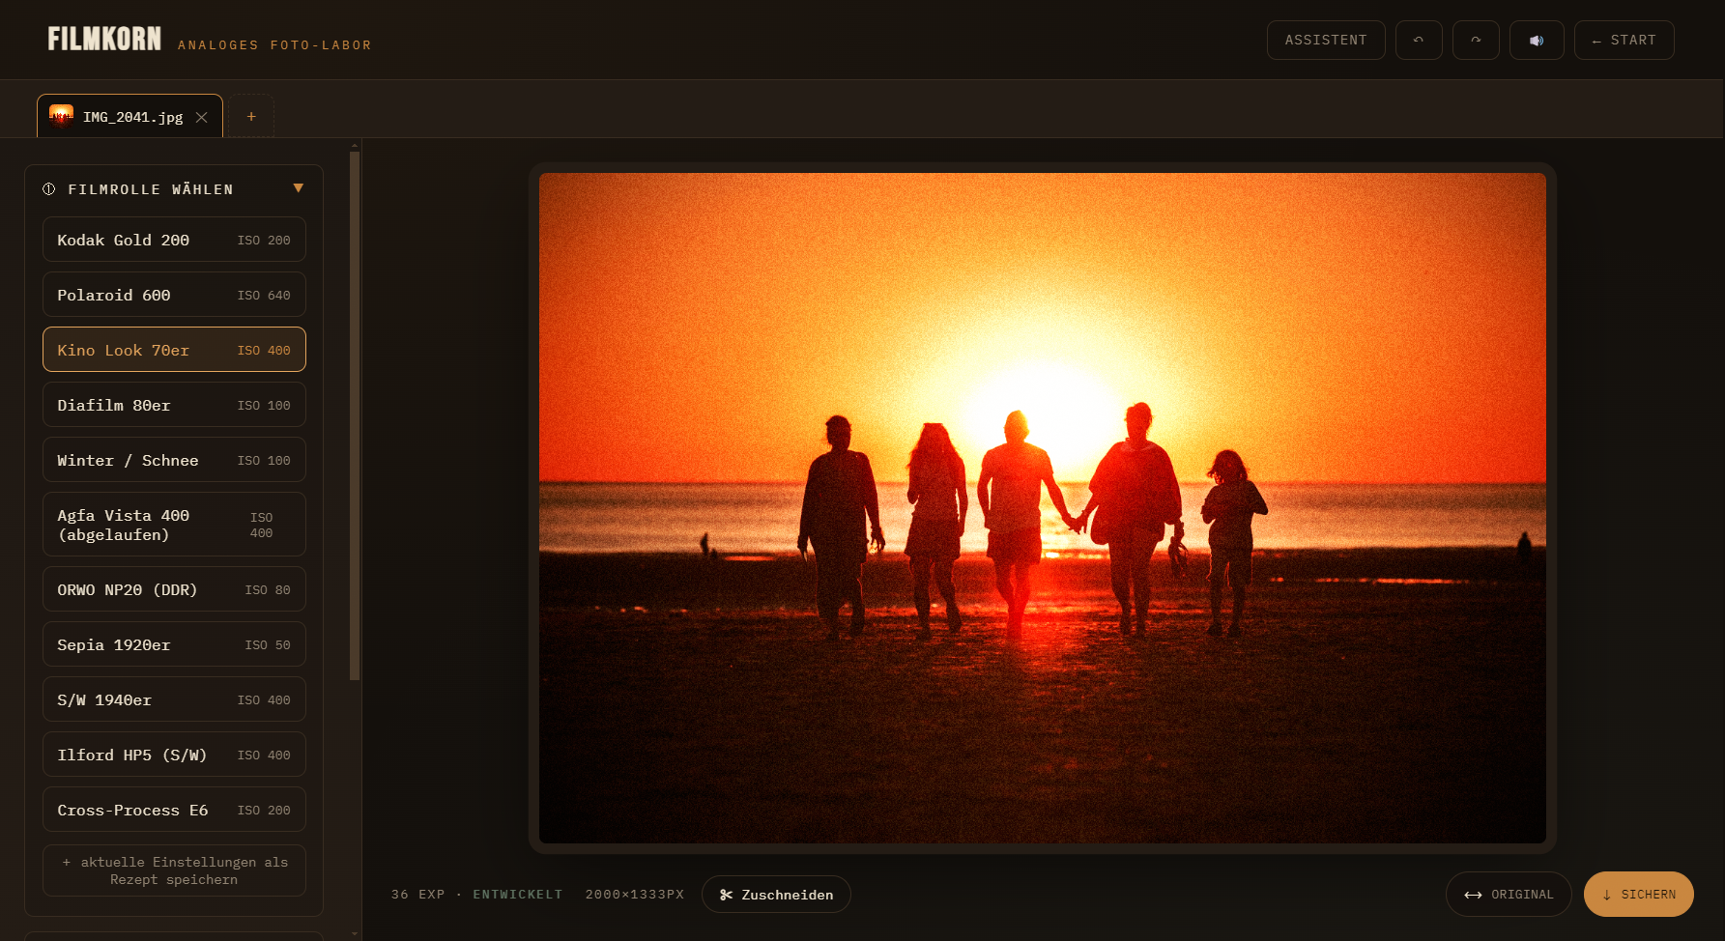Image resolution: width=1725 pixels, height=941 pixels.
Task: Save current settings as a Rezept
Action: click(x=174, y=870)
